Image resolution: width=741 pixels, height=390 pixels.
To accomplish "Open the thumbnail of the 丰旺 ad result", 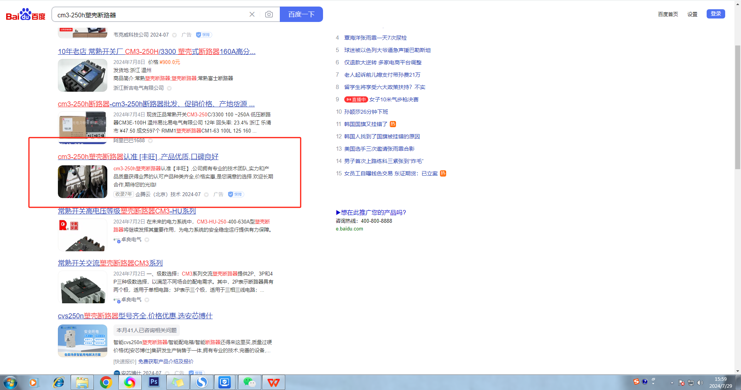I will [83, 182].
